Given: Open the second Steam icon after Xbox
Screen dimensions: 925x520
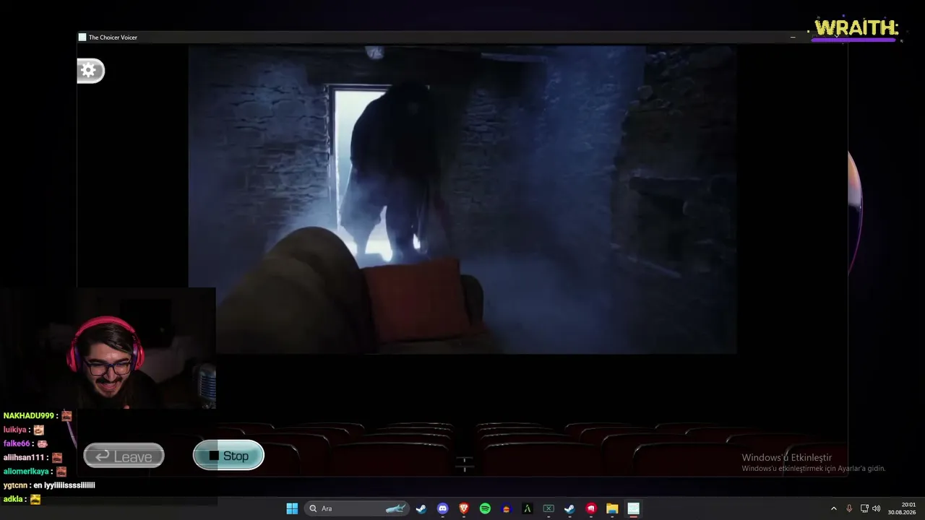Looking at the screenshot, I should coord(569,508).
